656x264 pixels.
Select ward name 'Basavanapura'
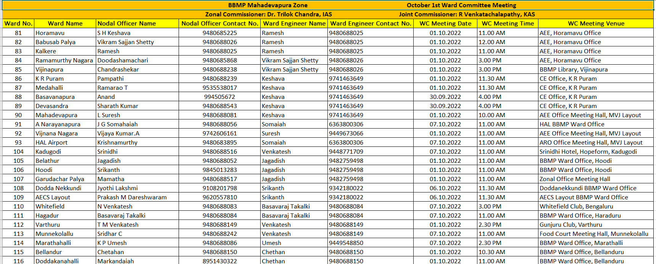pos(65,97)
